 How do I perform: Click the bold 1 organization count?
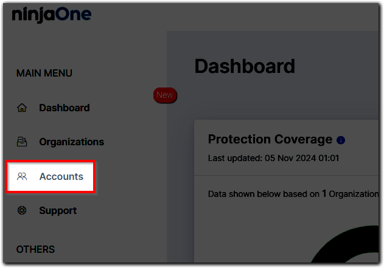coord(324,194)
